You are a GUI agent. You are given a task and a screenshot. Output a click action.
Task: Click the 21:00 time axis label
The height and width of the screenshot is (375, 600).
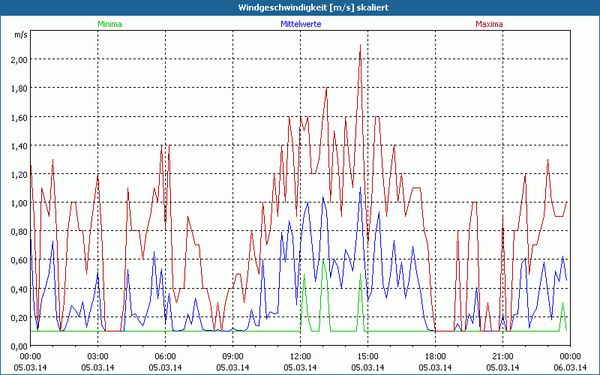coord(502,355)
